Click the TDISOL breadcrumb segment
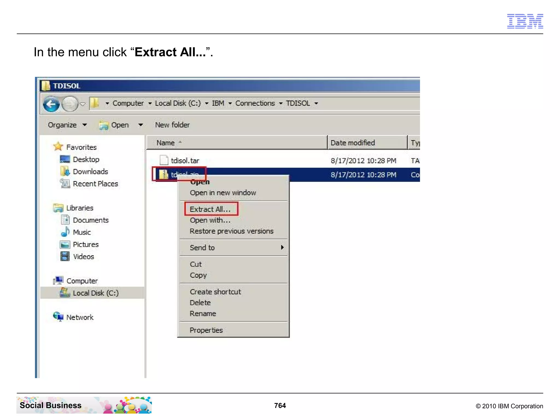Screen dimensions: 560x420 click(298, 103)
